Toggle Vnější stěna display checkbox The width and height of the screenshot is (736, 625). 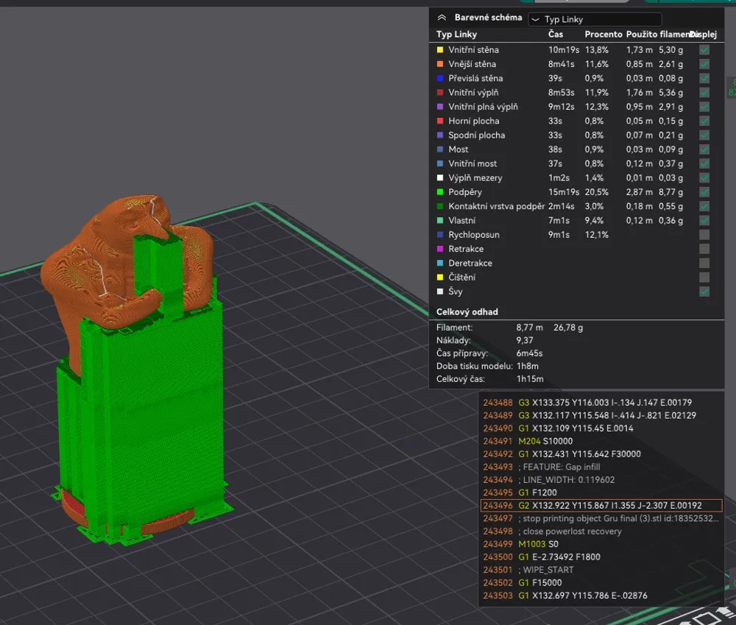point(704,64)
